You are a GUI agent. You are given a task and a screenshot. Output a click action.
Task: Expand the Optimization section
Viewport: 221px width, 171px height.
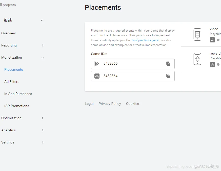43,118
